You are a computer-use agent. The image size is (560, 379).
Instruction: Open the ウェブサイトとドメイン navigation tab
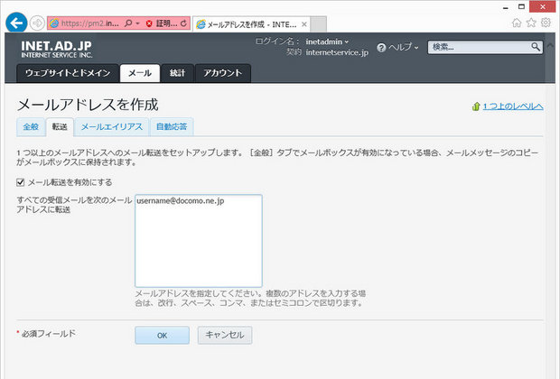68,72
